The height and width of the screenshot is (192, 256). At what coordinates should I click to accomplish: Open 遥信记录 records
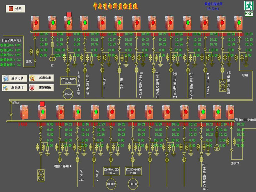coord(14,78)
